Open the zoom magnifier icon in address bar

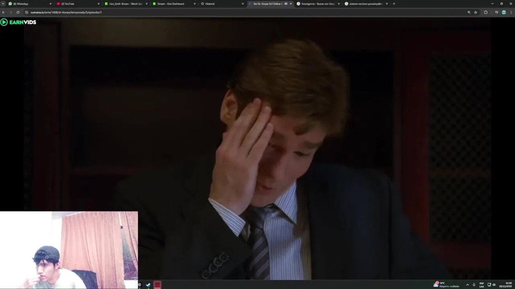[x=469, y=12]
